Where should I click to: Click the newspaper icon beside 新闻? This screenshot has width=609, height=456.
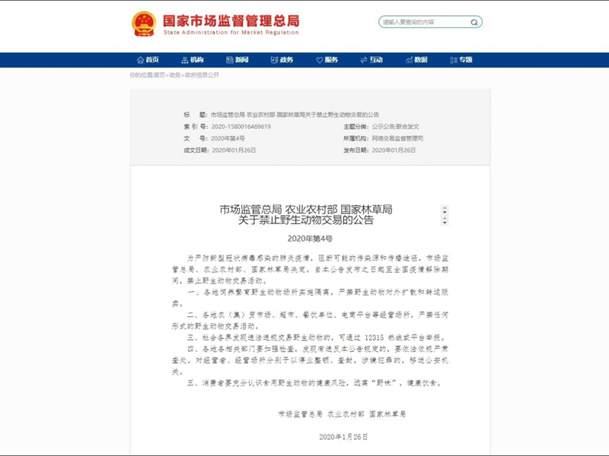(230, 60)
